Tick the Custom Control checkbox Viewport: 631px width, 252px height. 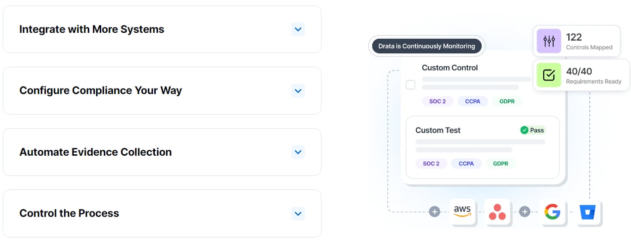(x=410, y=85)
